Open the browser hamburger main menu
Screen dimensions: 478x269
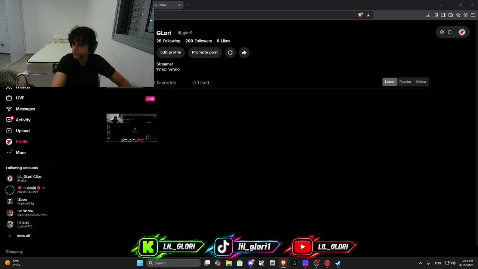[473, 15]
